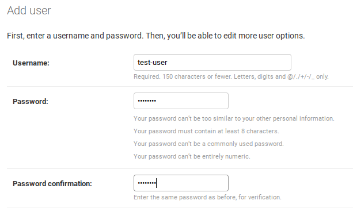
Task: Click the masked dots in Password field
Action: pyautogui.click(x=147, y=101)
